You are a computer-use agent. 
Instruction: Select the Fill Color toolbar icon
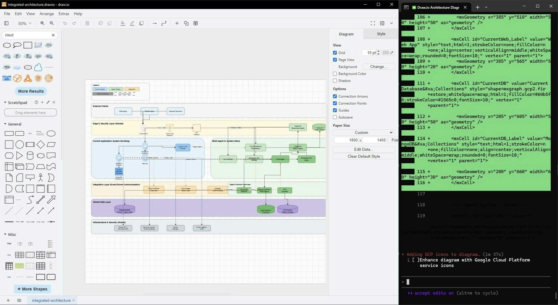(123, 23)
